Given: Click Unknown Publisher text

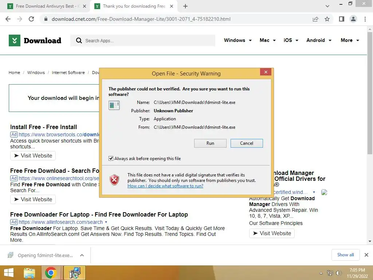Looking at the screenshot, I should (173, 111).
